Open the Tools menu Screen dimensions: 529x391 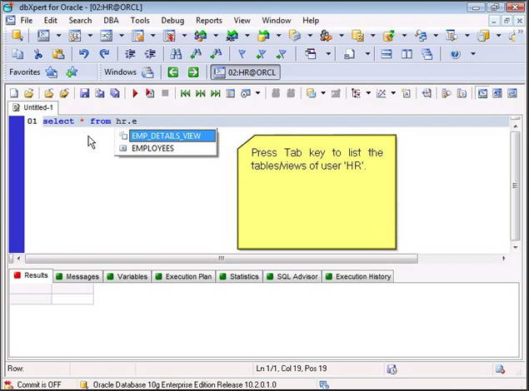pos(140,21)
